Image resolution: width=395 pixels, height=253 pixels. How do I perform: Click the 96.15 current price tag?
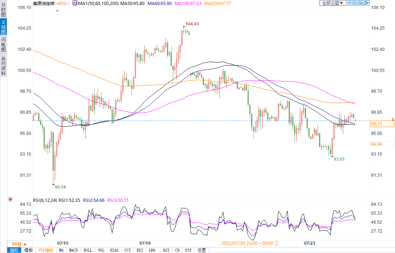[x=382, y=124]
